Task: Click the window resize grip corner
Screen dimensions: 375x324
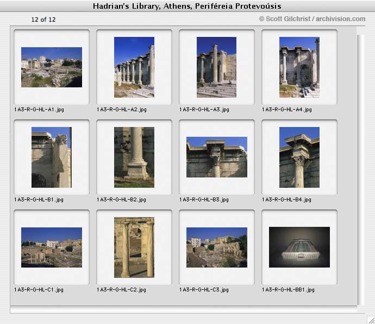Action: pos(371,320)
